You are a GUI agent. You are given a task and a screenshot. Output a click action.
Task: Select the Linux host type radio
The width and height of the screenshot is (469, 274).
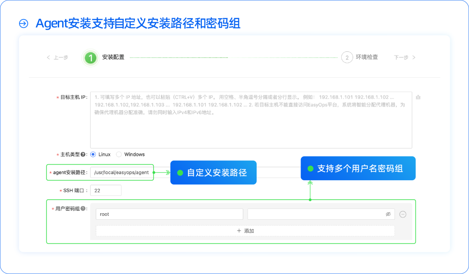click(x=93, y=154)
